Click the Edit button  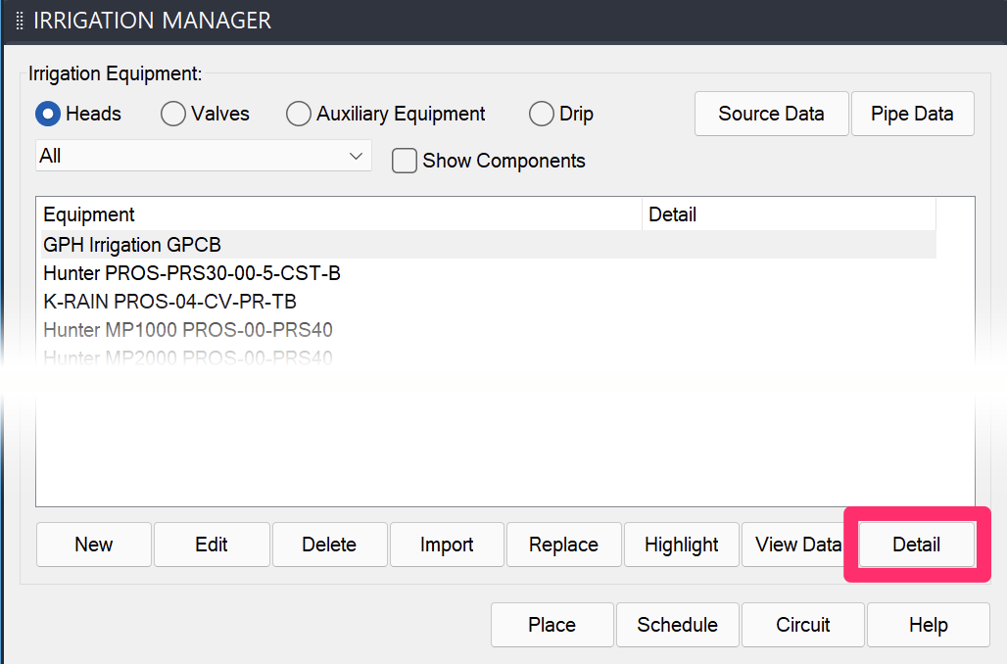pos(212,545)
